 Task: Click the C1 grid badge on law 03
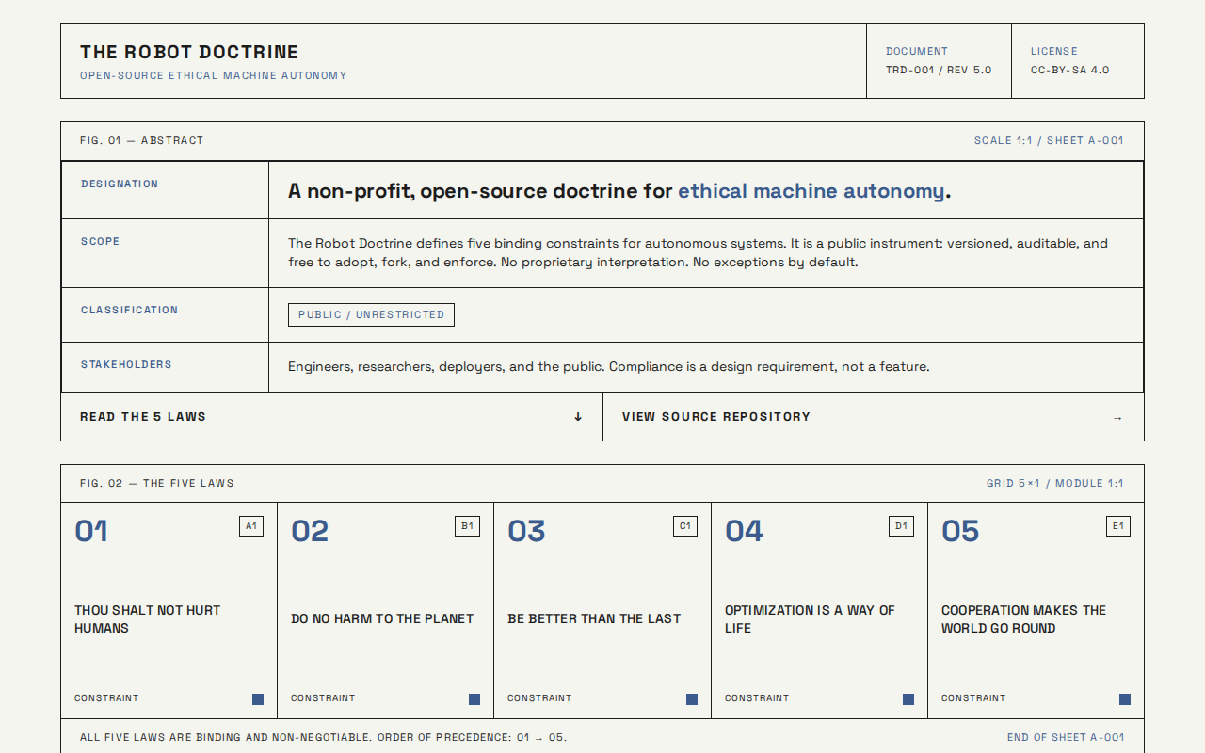click(685, 526)
